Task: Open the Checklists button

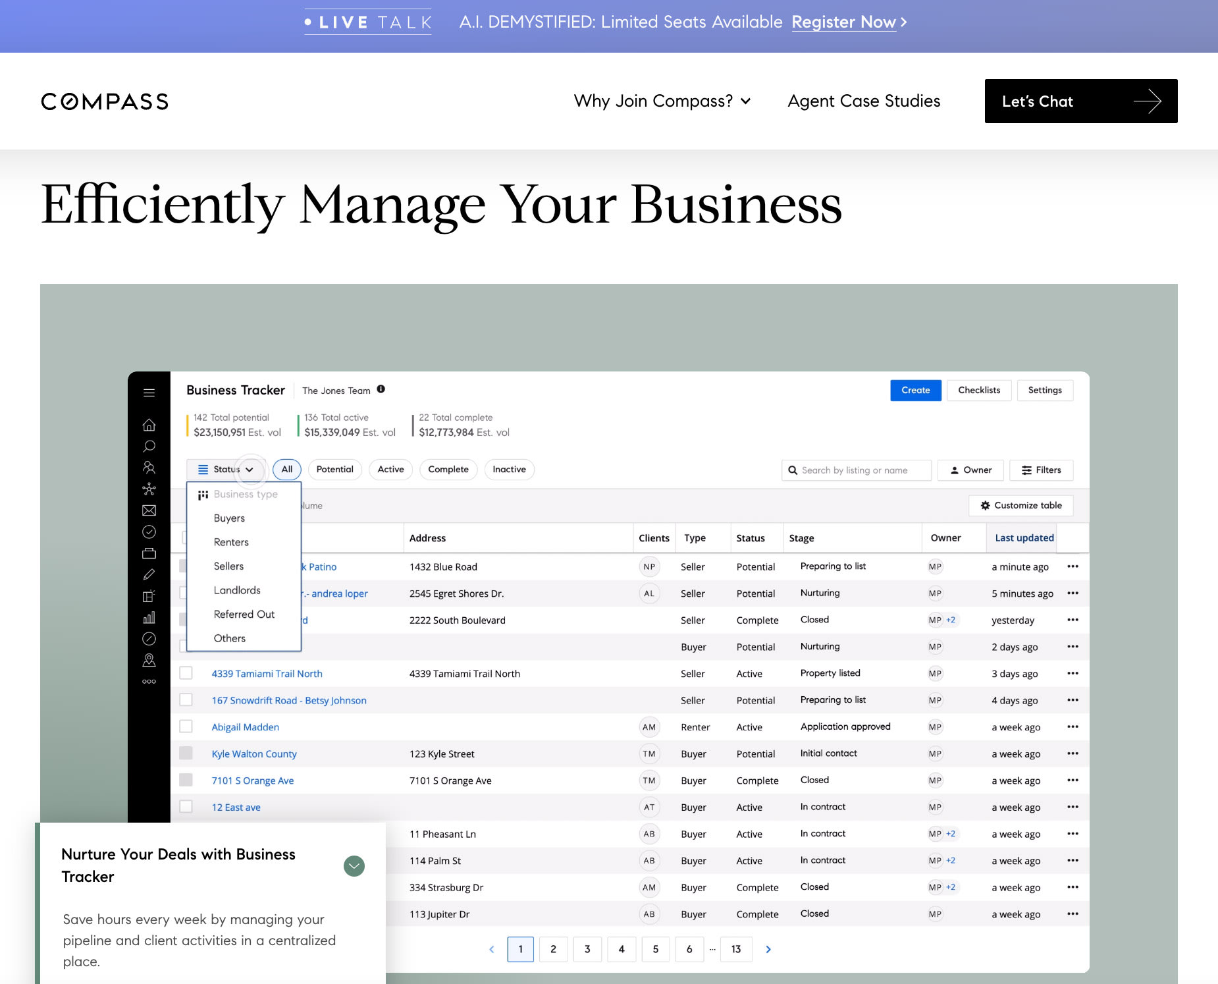Action: coord(979,391)
